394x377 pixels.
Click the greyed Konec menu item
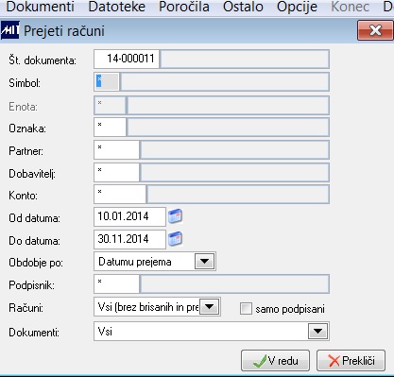pyautogui.click(x=351, y=7)
